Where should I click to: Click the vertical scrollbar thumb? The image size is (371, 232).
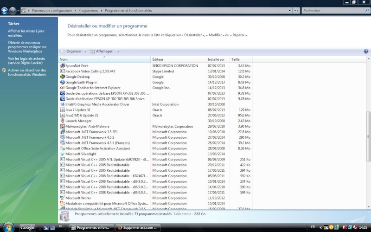368,136
